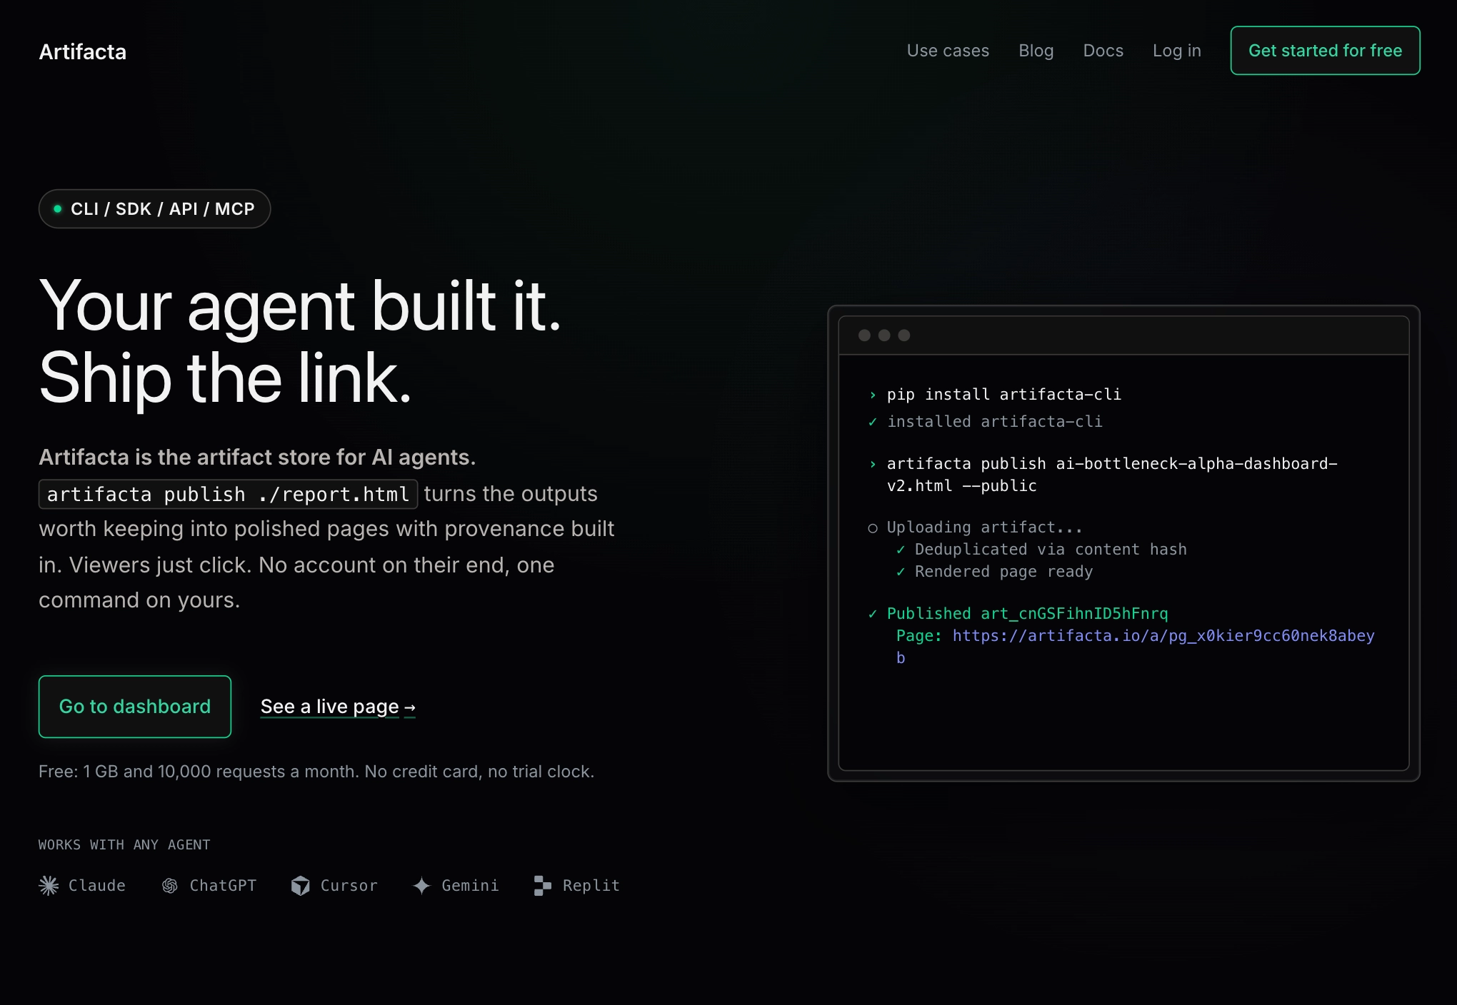Click the Cursor label text
Image resolution: width=1457 pixels, height=1005 pixels.
pos(349,885)
